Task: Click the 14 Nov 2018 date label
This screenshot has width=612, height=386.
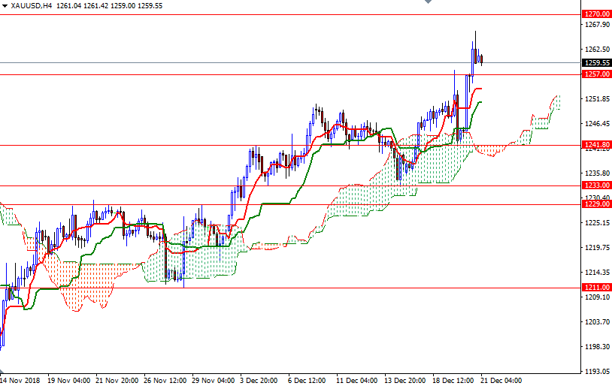Action: tap(22, 380)
